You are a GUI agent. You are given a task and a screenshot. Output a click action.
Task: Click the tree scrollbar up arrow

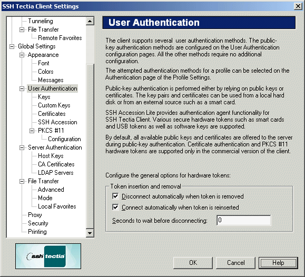(90, 21)
